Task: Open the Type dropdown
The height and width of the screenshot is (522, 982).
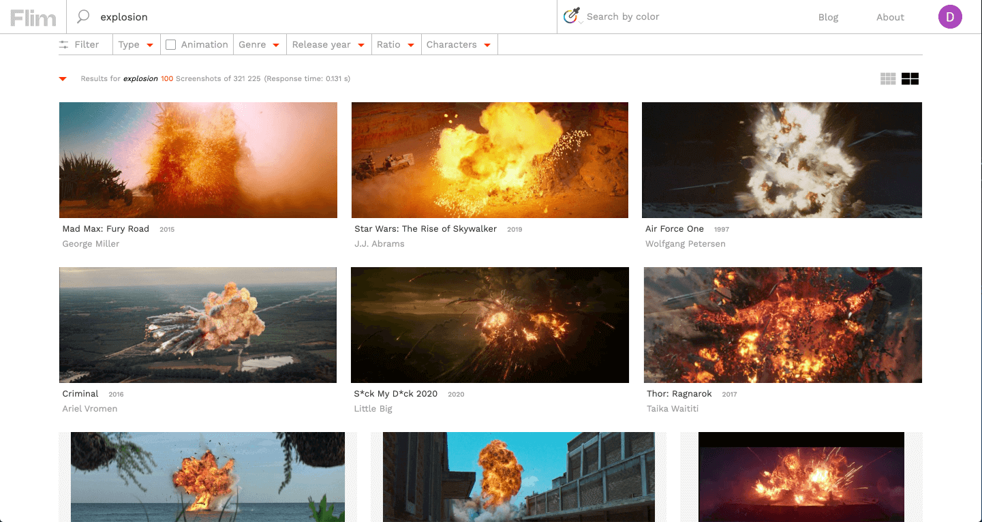Action: click(136, 44)
